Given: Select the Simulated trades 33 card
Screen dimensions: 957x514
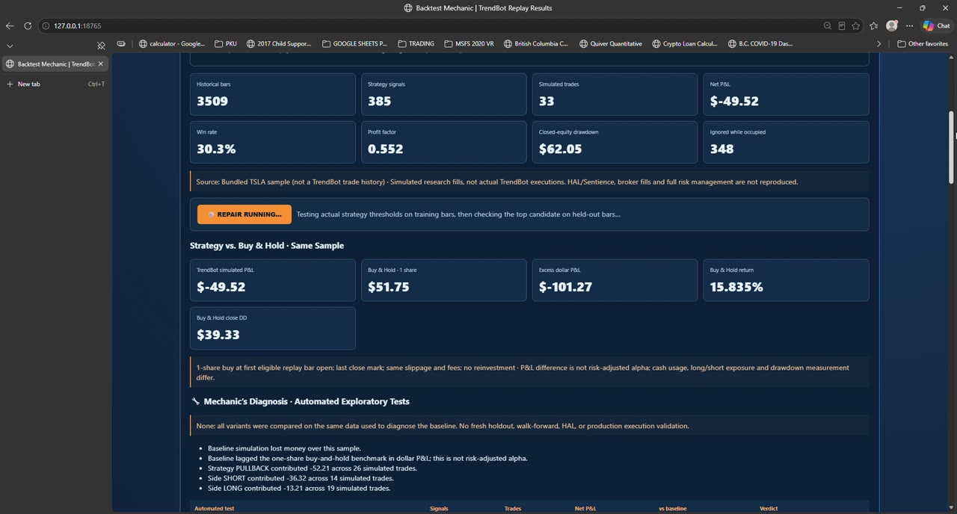Looking at the screenshot, I should coord(615,94).
